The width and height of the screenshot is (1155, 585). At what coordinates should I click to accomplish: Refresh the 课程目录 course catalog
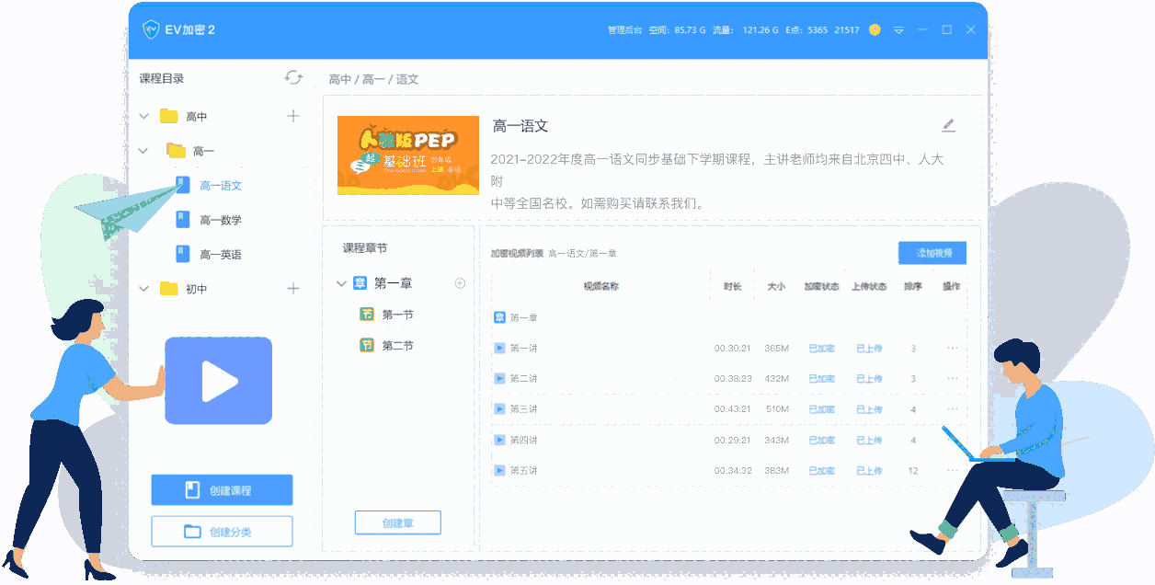point(293,78)
